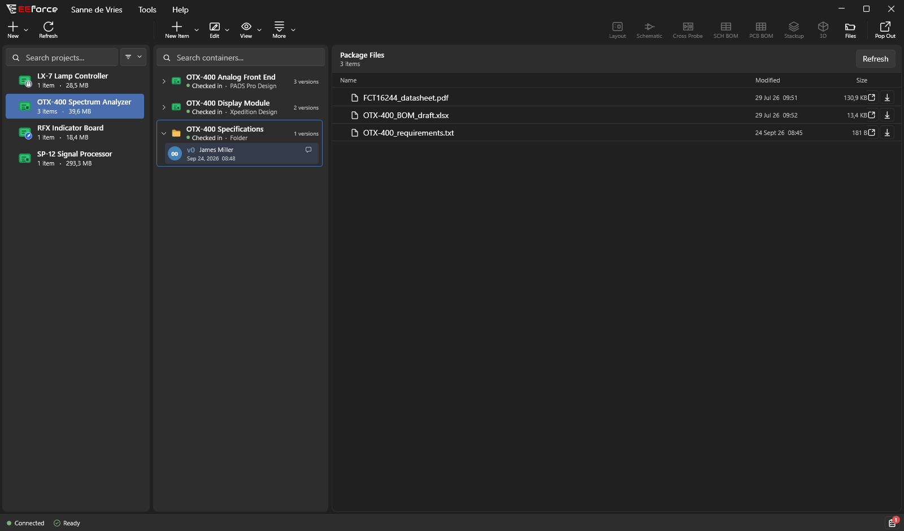The image size is (904, 531).
Task: Select OTX-400_BOM_draft.xlsx file
Action: (x=616, y=115)
